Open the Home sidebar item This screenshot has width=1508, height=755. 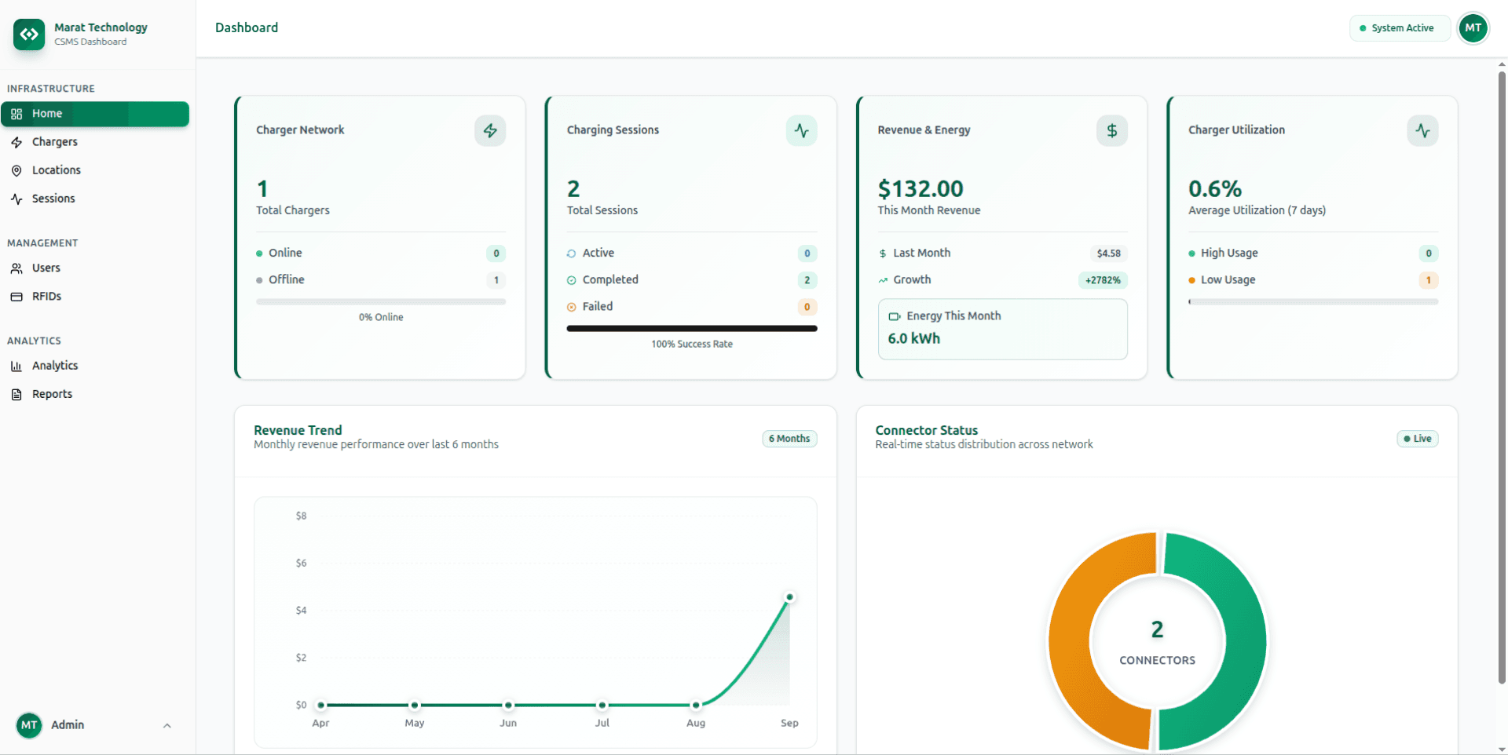pos(95,114)
